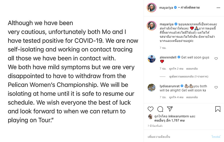Viewport: 224px width, 142px height.
Task: Click lydiasarunrat's profile avatar
Action: coord(151,87)
